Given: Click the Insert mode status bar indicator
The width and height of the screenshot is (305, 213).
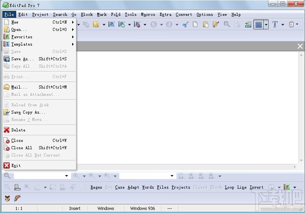Looking at the screenshot, I should (x=75, y=208).
